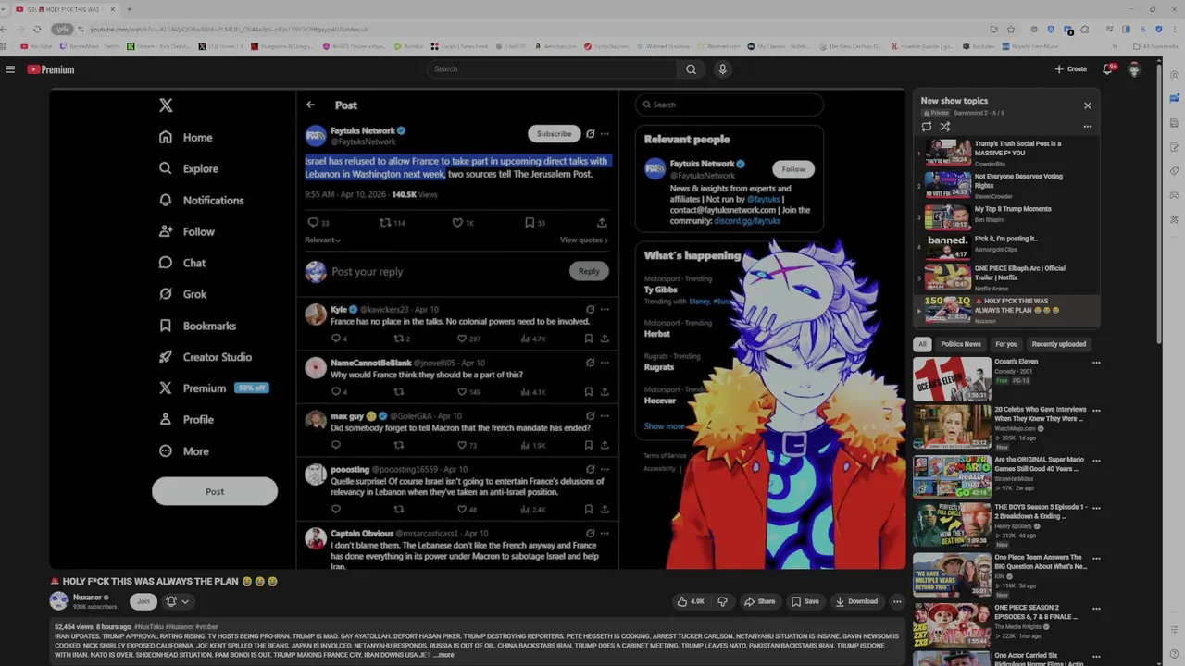1185x666 pixels.
Task: Select the Politics News chip
Action: pos(961,344)
